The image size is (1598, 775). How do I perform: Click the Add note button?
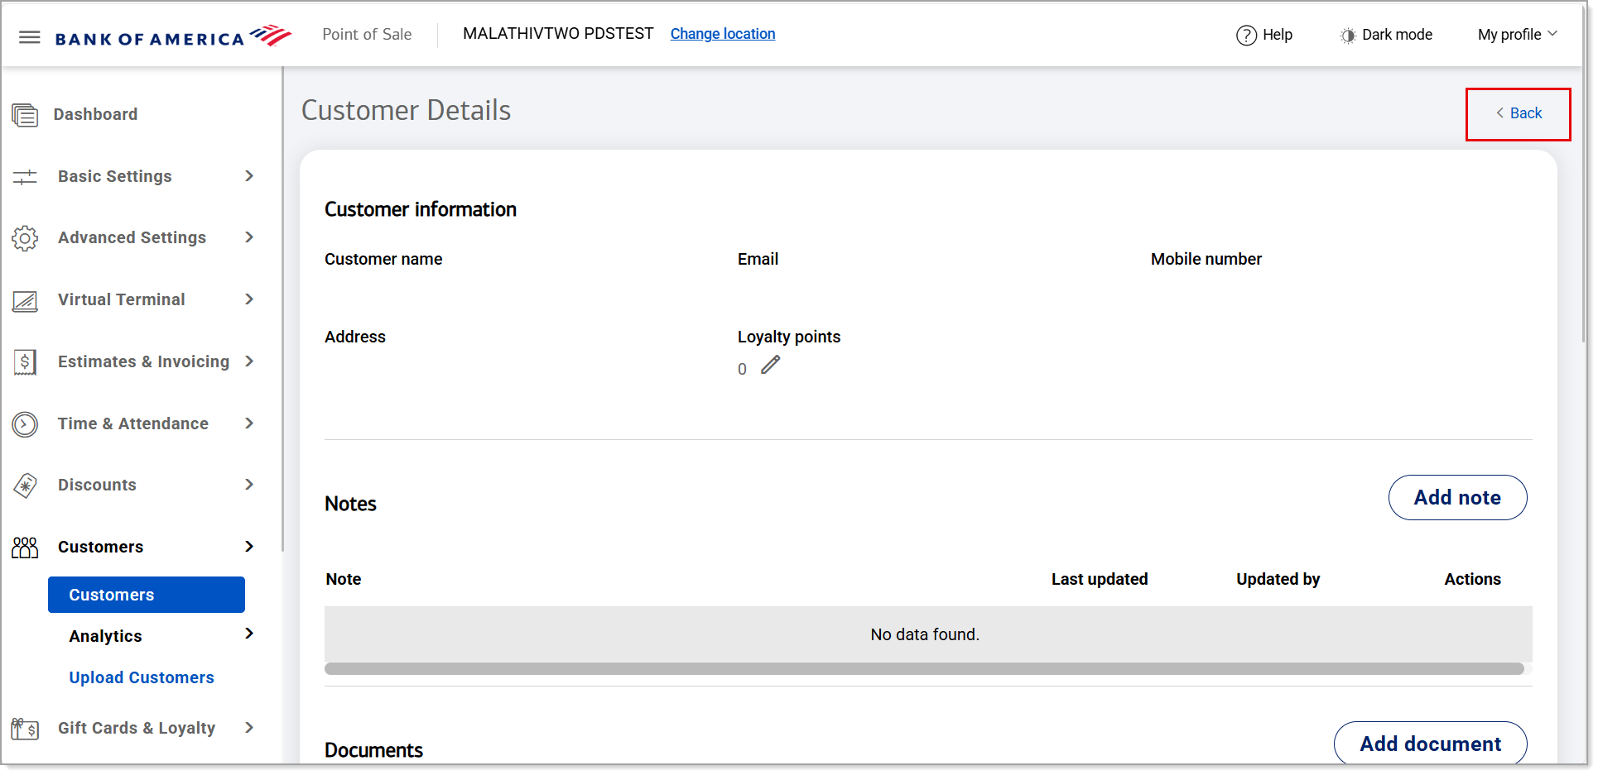click(x=1457, y=497)
